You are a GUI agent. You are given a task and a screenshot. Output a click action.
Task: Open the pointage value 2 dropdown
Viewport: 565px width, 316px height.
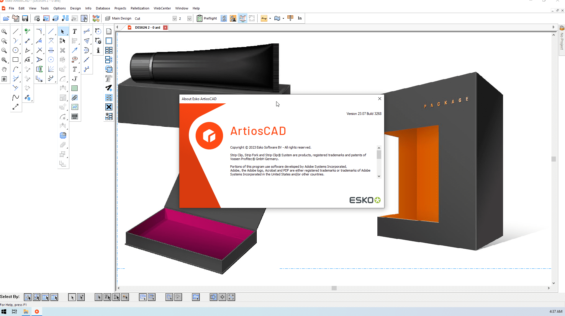pos(189,18)
